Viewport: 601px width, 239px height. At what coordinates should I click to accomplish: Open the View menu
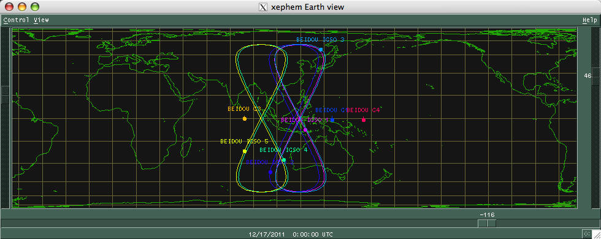41,20
